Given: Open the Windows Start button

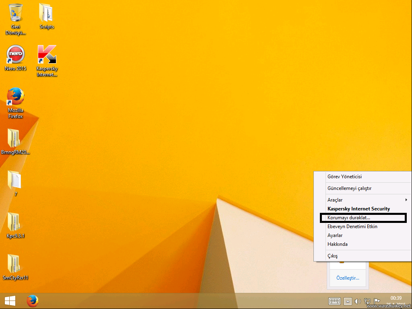Looking at the screenshot, I should (x=10, y=301).
